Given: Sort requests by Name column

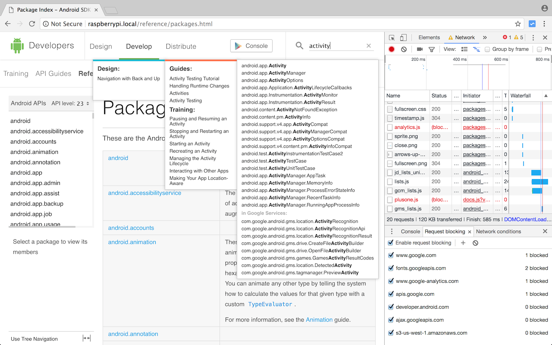Looking at the screenshot, I should click(407, 96).
